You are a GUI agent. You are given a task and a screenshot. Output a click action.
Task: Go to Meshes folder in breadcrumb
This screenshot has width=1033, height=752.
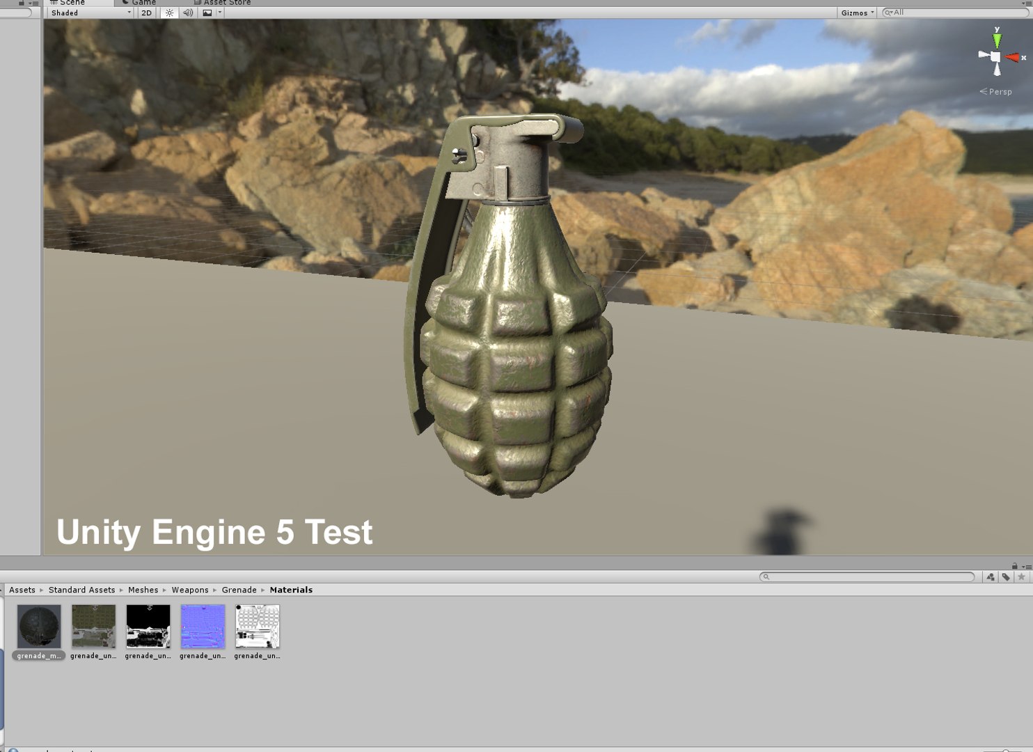(143, 590)
